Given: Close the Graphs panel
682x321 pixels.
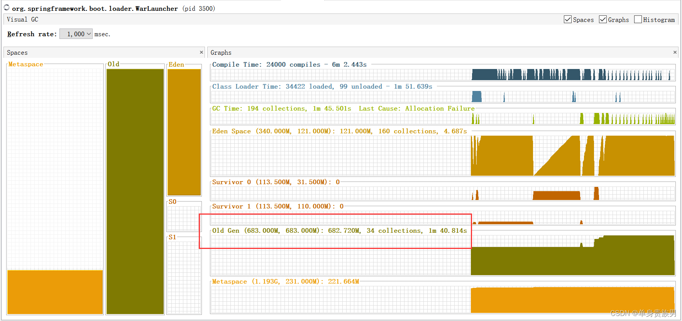Looking at the screenshot, I should (x=675, y=52).
